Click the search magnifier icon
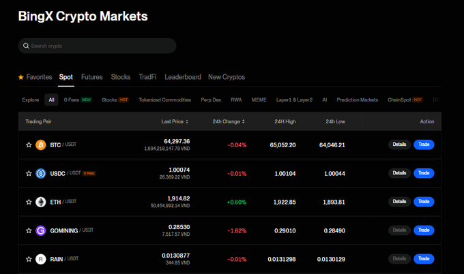Screen dimensions: 464x274 26,46
